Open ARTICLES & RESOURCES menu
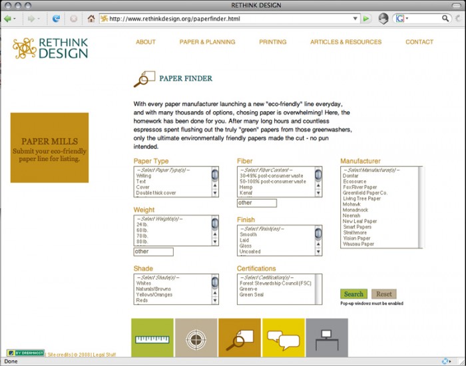The image size is (466, 366). (346, 42)
